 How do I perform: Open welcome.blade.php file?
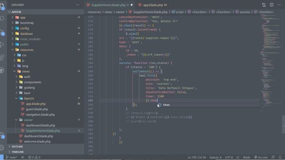pos(45,141)
